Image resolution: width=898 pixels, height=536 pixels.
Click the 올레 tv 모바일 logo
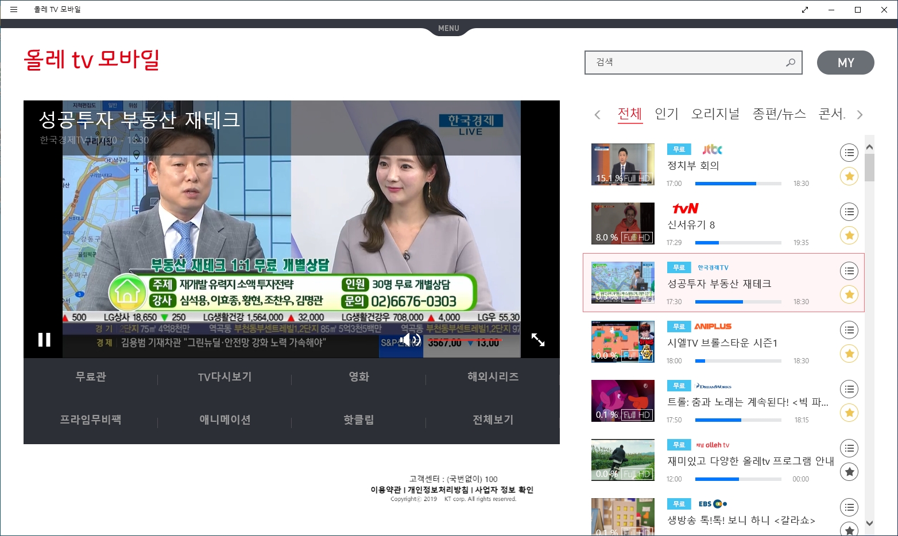click(91, 59)
